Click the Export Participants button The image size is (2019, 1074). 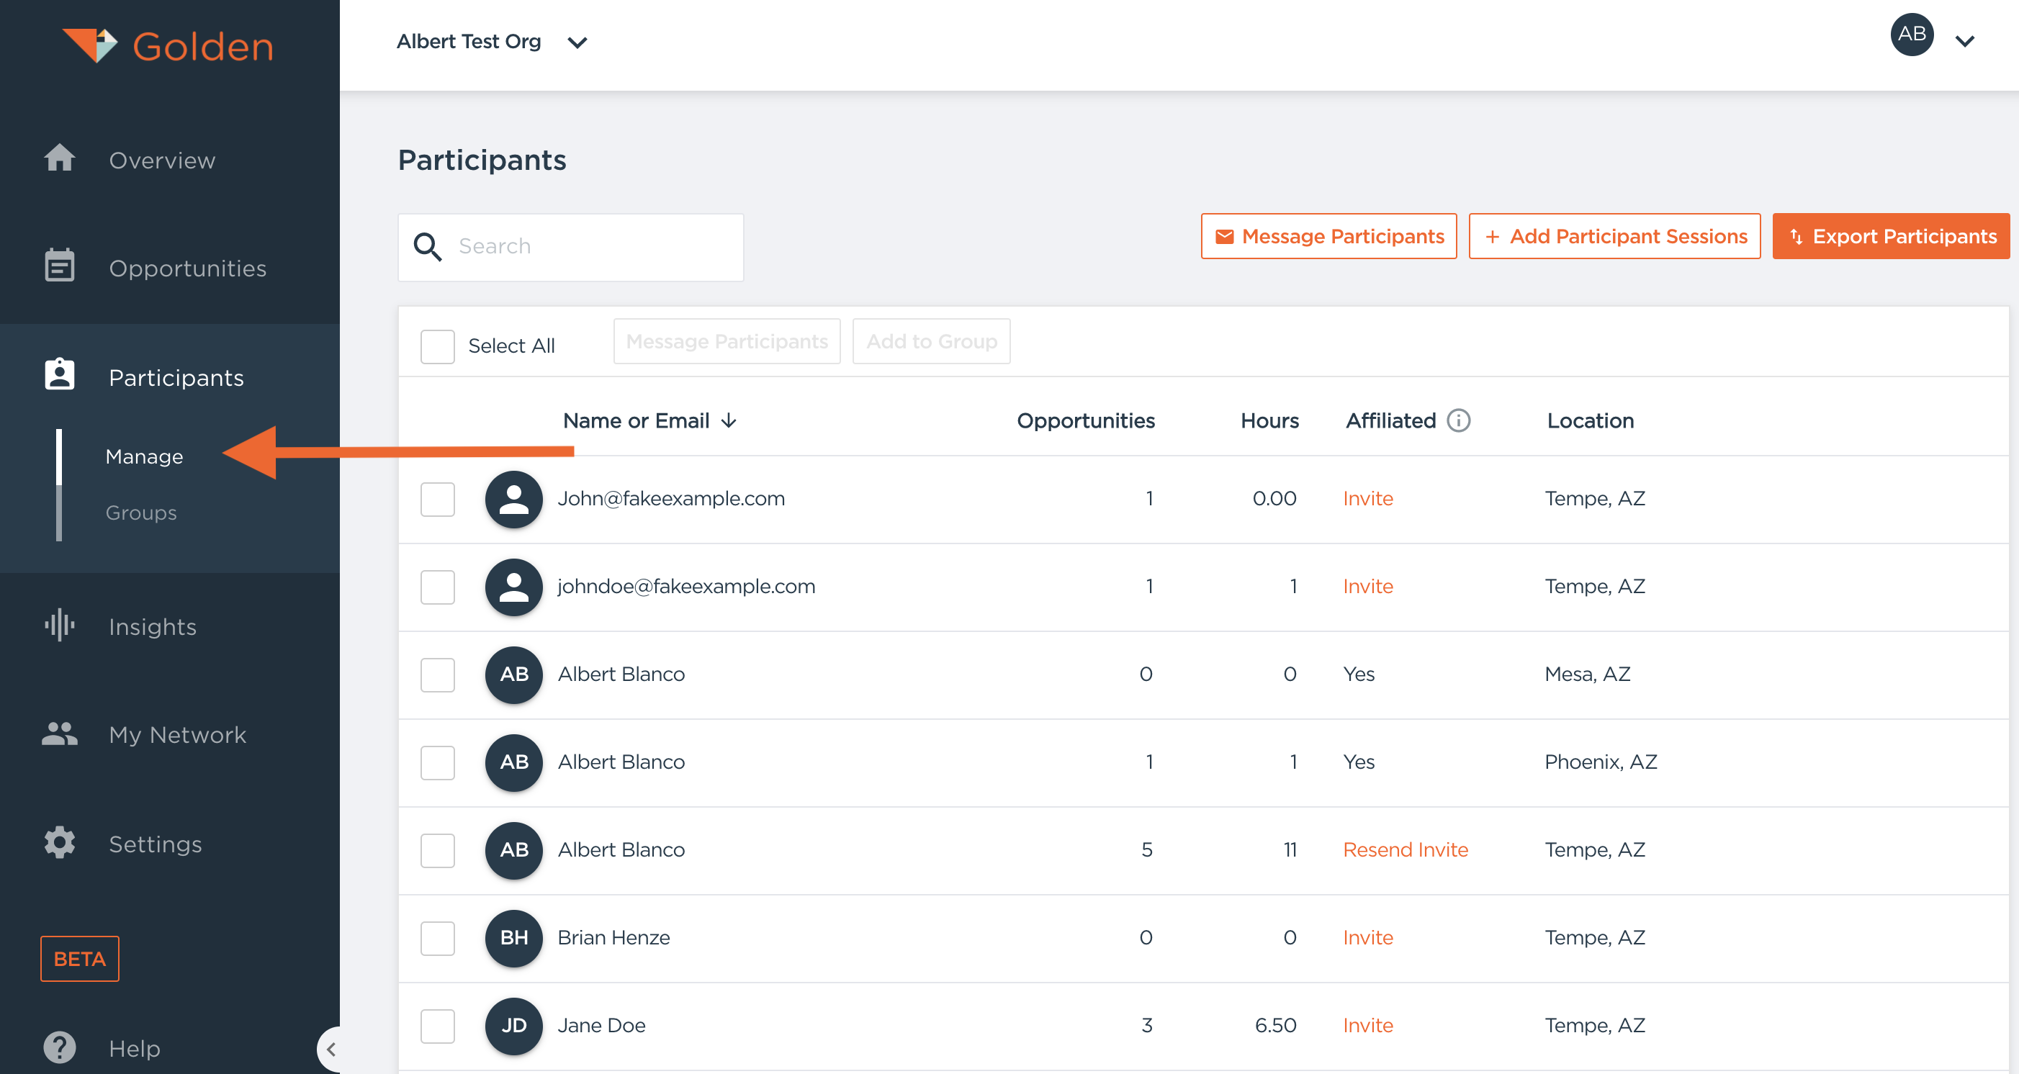pos(1890,236)
